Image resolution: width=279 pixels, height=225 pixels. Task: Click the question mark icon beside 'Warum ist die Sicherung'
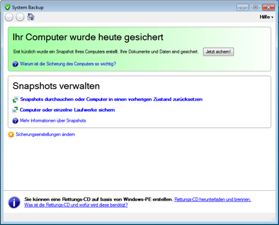15,64
